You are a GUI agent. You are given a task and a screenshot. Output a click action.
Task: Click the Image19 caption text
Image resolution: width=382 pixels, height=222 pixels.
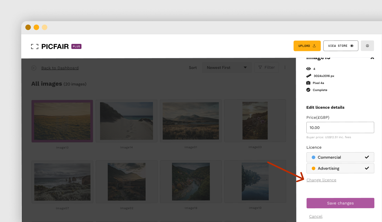191,208
